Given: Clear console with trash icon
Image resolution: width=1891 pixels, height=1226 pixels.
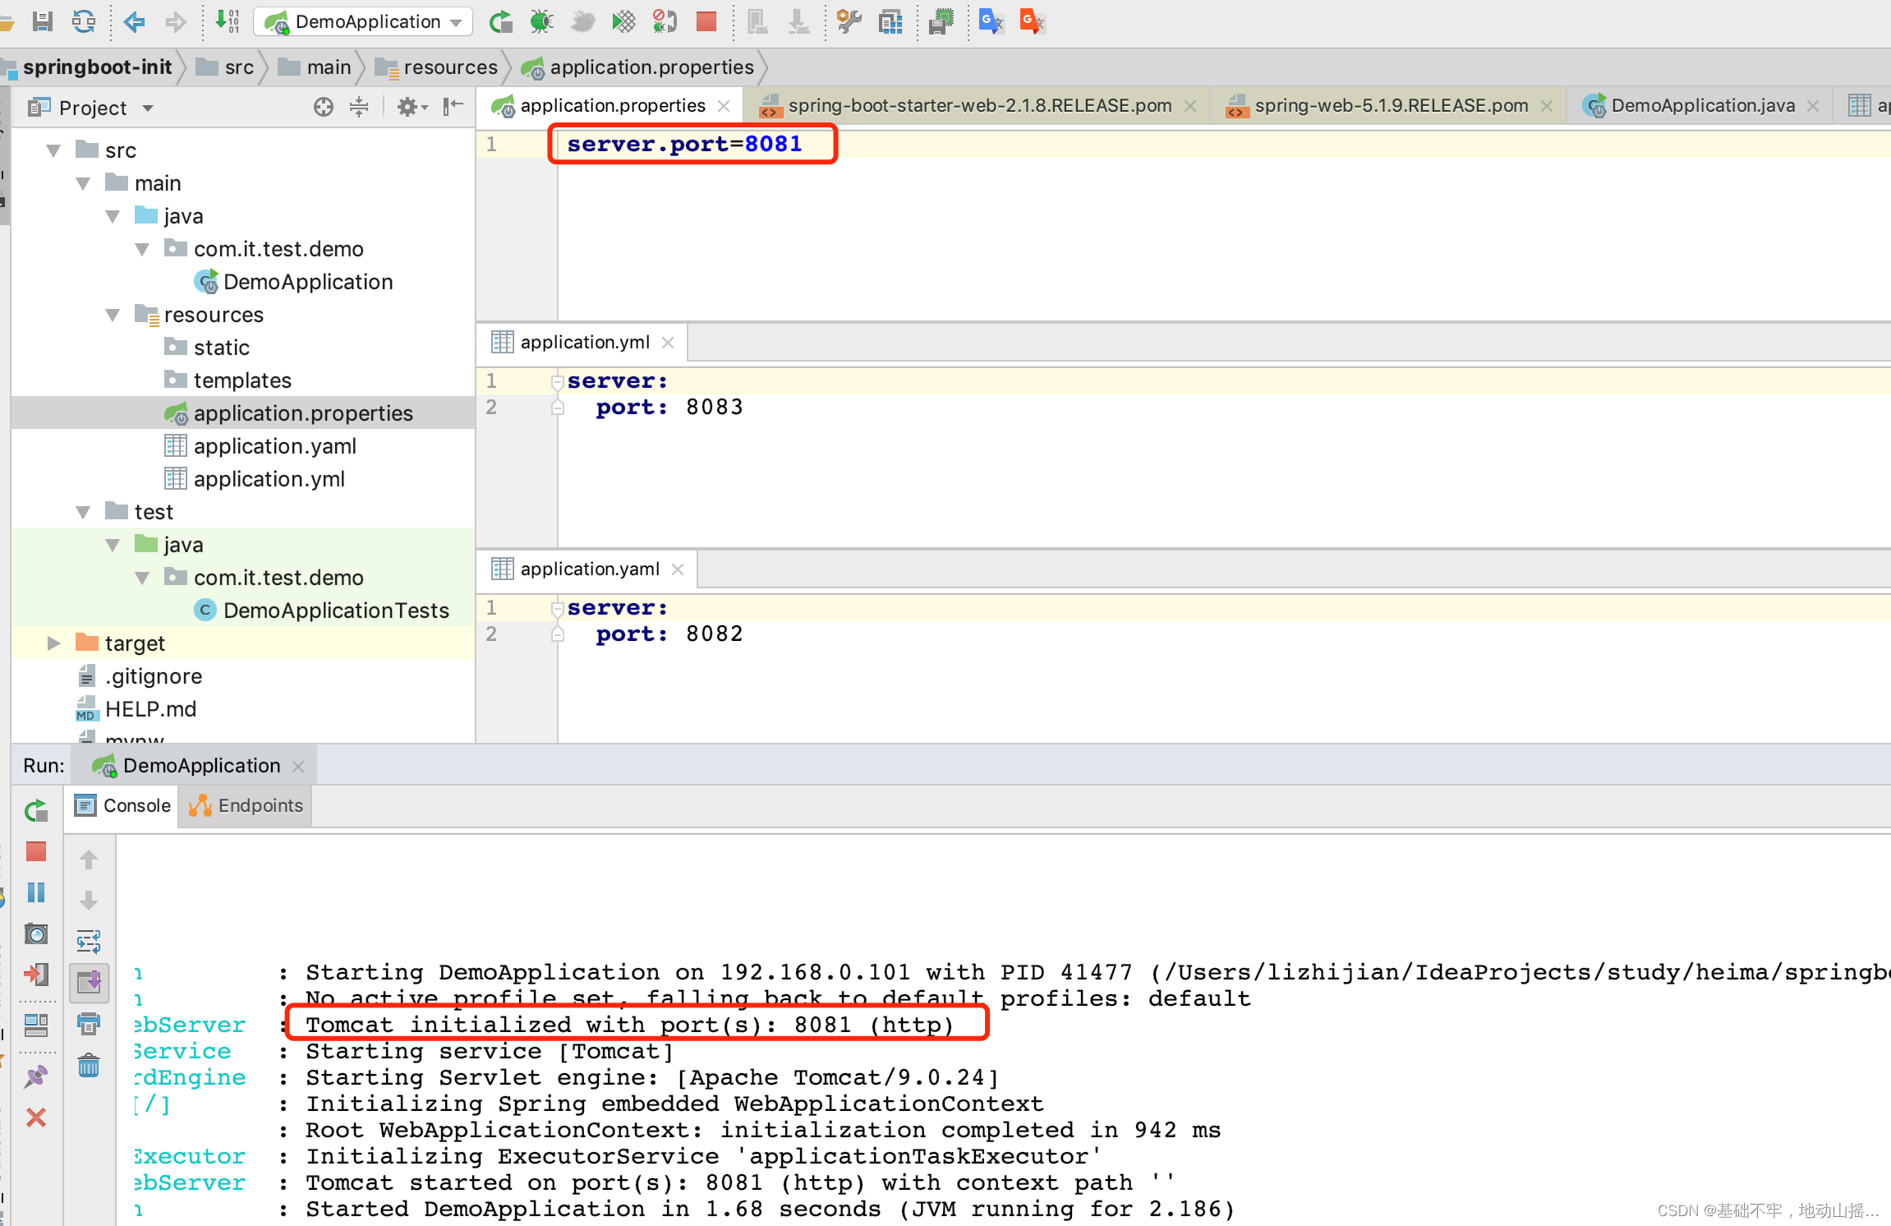Looking at the screenshot, I should pyautogui.click(x=89, y=1067).
